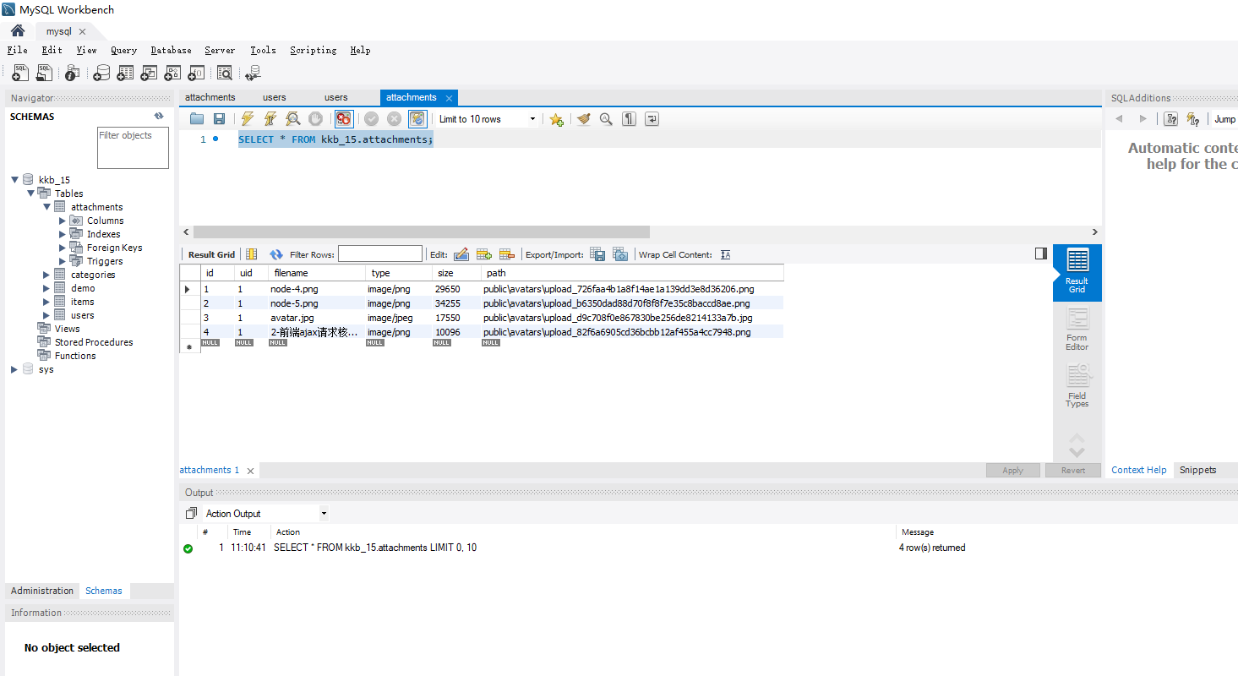The image size is (1238, 676).
Task: Open the Database menu
Action: point(171,50)
